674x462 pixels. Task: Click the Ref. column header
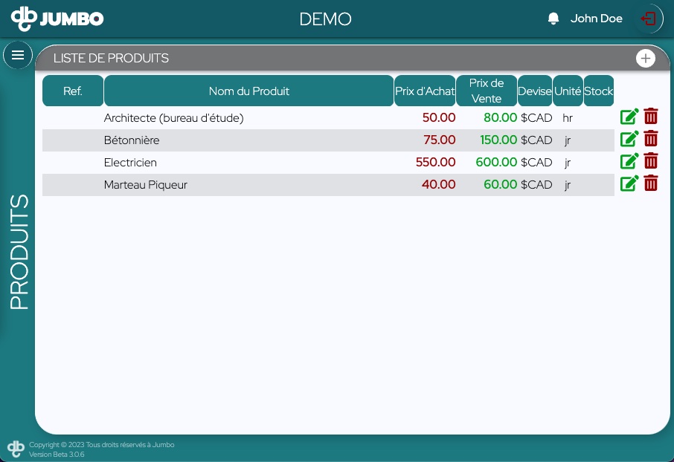point(72,91)
